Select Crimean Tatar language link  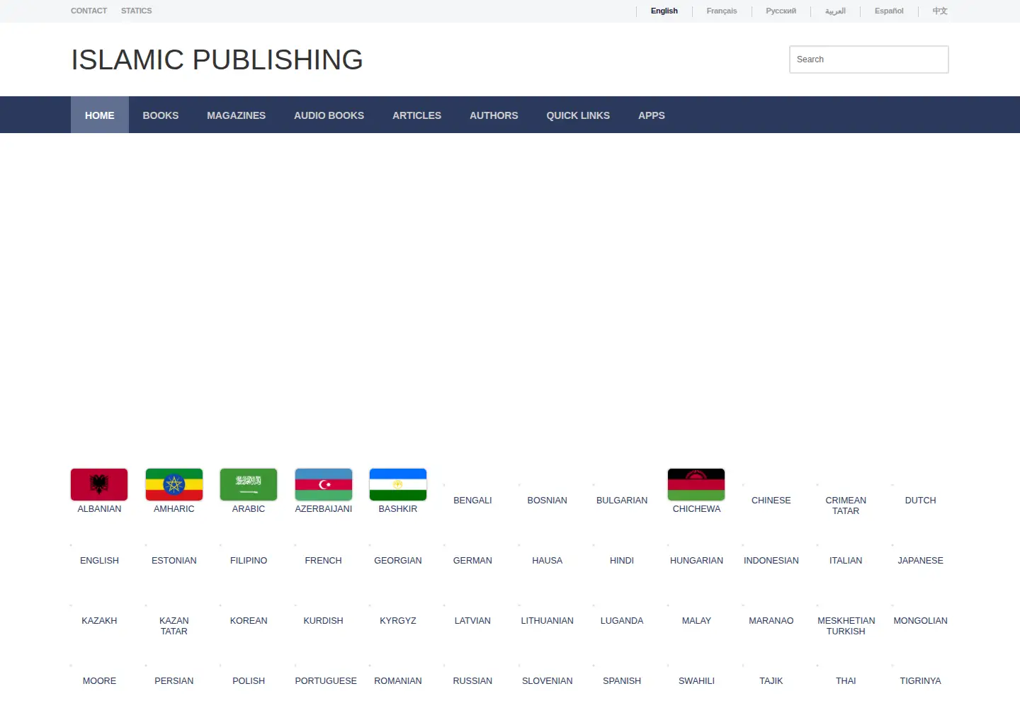click(x=846, y=506)
